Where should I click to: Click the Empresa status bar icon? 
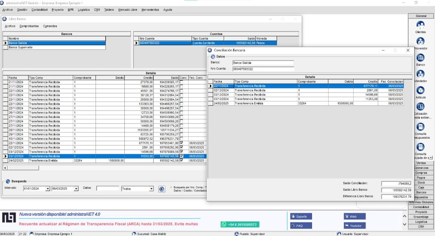[x=31, y=234]
